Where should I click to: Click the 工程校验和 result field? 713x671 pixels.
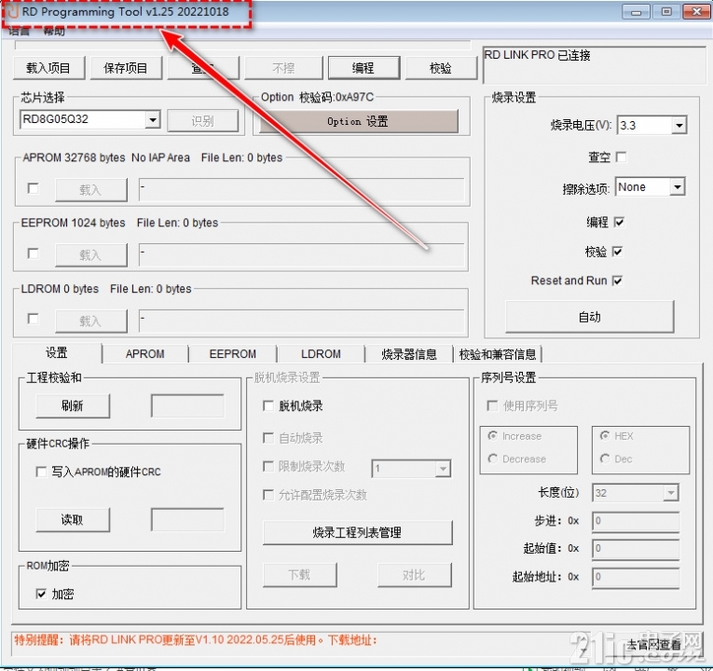tap(187, 405)
